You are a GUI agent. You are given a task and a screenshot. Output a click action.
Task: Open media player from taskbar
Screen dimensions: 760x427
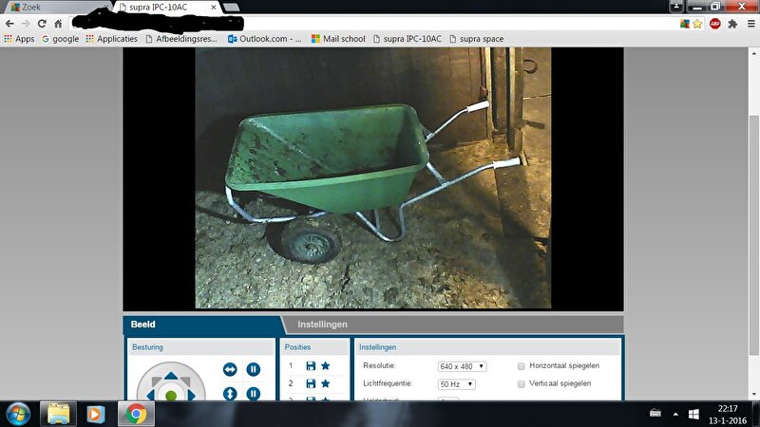tap(96, 415)
